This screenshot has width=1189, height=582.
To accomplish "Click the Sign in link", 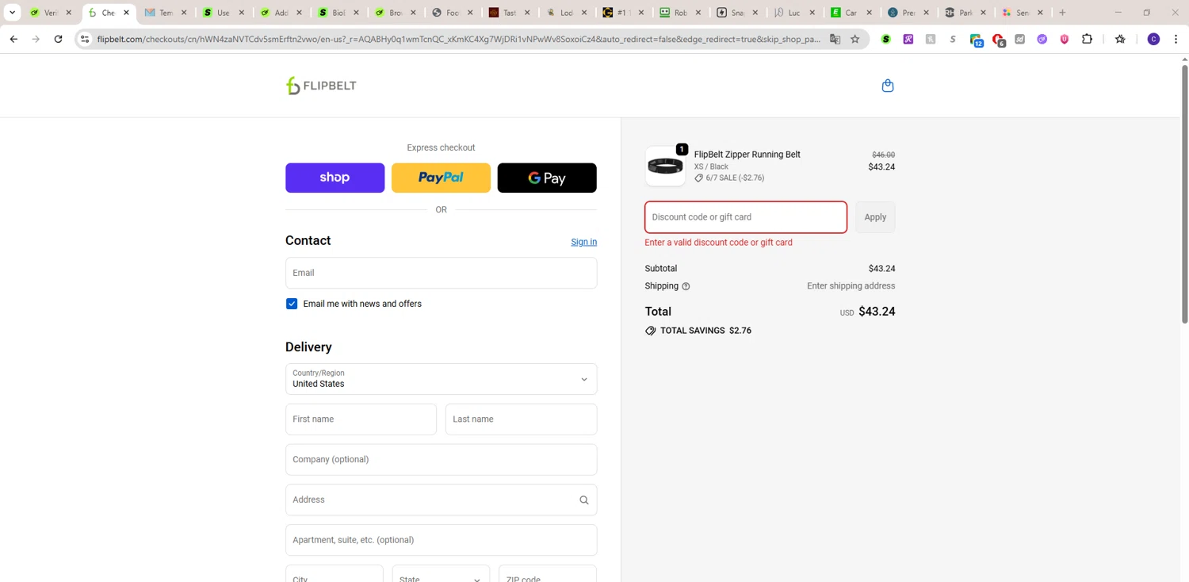I will (584, 242).
